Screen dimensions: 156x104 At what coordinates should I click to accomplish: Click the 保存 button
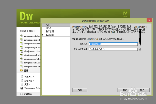pos(125,90)
